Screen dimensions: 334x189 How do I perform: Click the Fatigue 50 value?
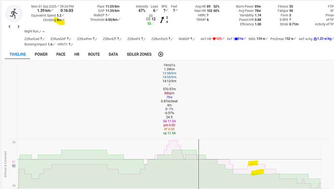(291, 11)
